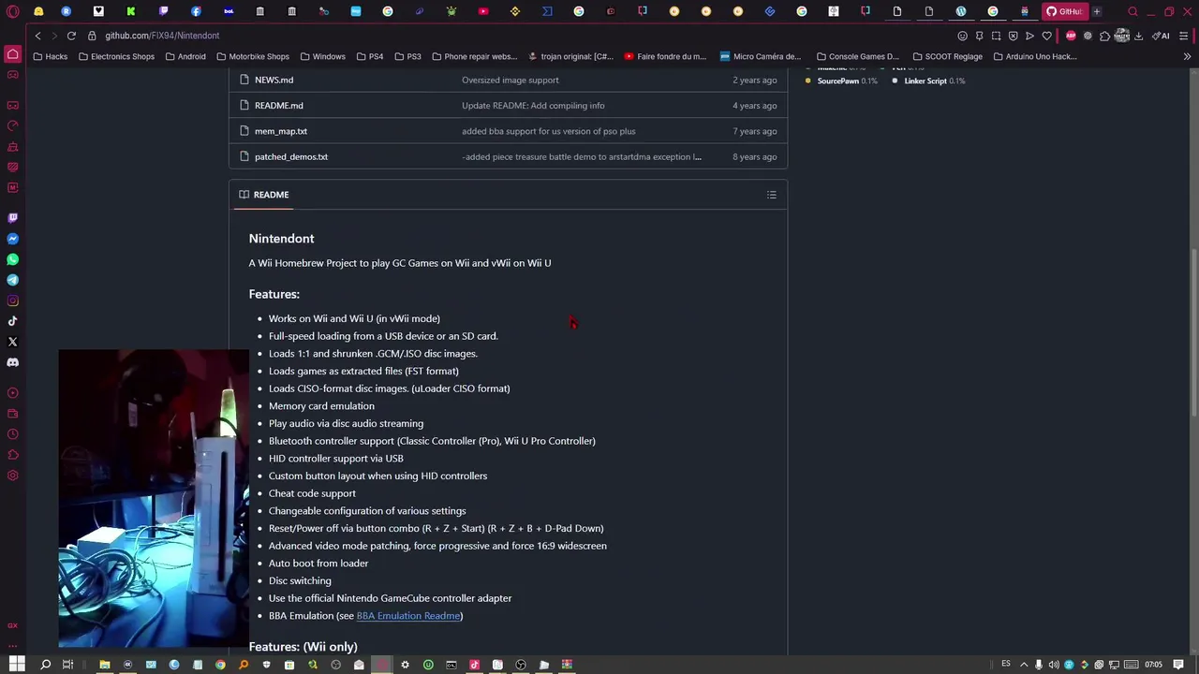Open the Phone repair websites bookmark
Viewport: 1199px width, 674px height.
pos(474,56)
